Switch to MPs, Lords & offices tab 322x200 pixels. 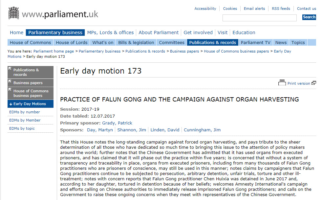pyautogui.click(x=110, y=33)
